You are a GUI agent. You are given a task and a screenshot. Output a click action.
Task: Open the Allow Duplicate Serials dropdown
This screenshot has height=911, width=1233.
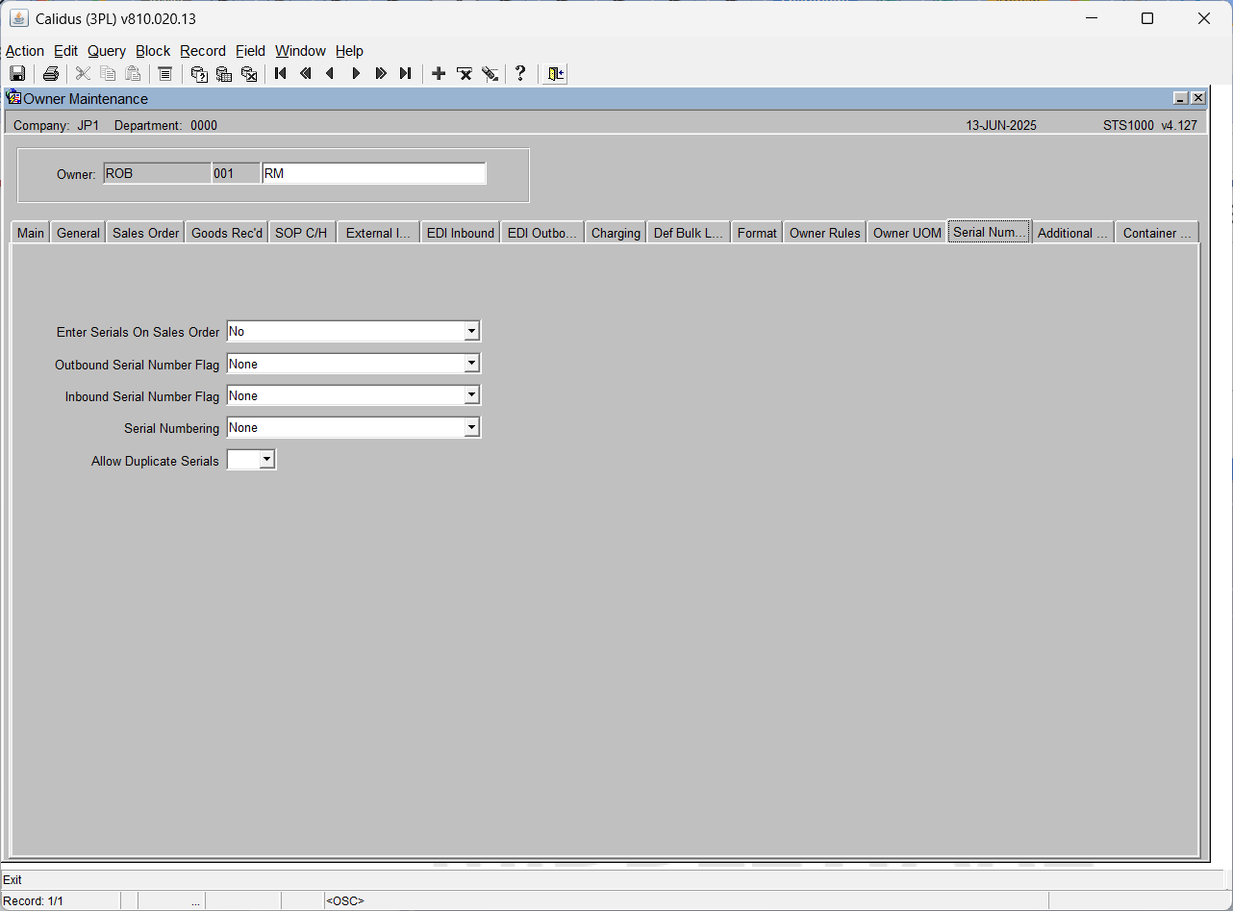(x=267, y=461)
